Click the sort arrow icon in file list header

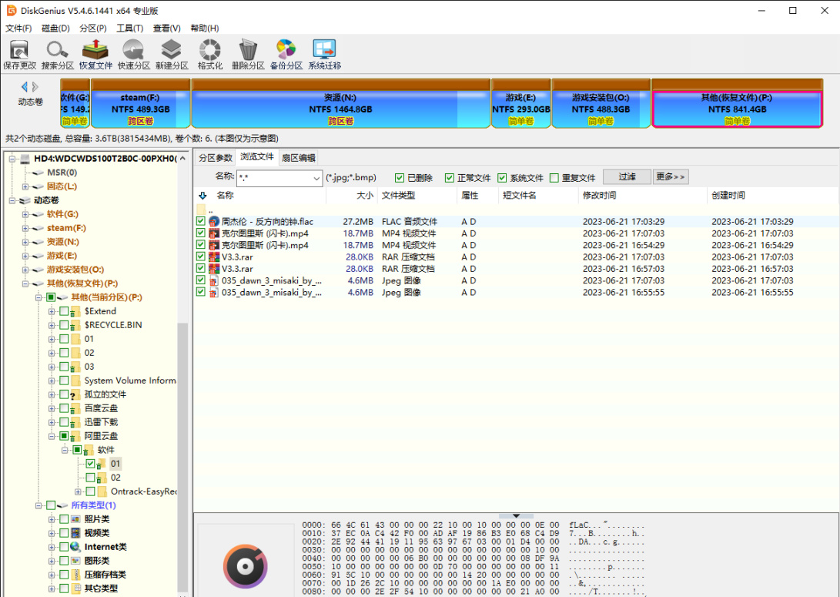[202, 196]
